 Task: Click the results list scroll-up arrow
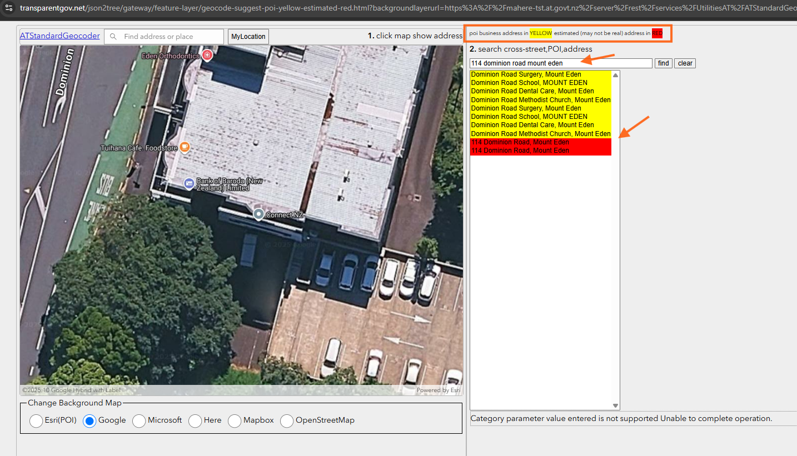tap(615, 75)
